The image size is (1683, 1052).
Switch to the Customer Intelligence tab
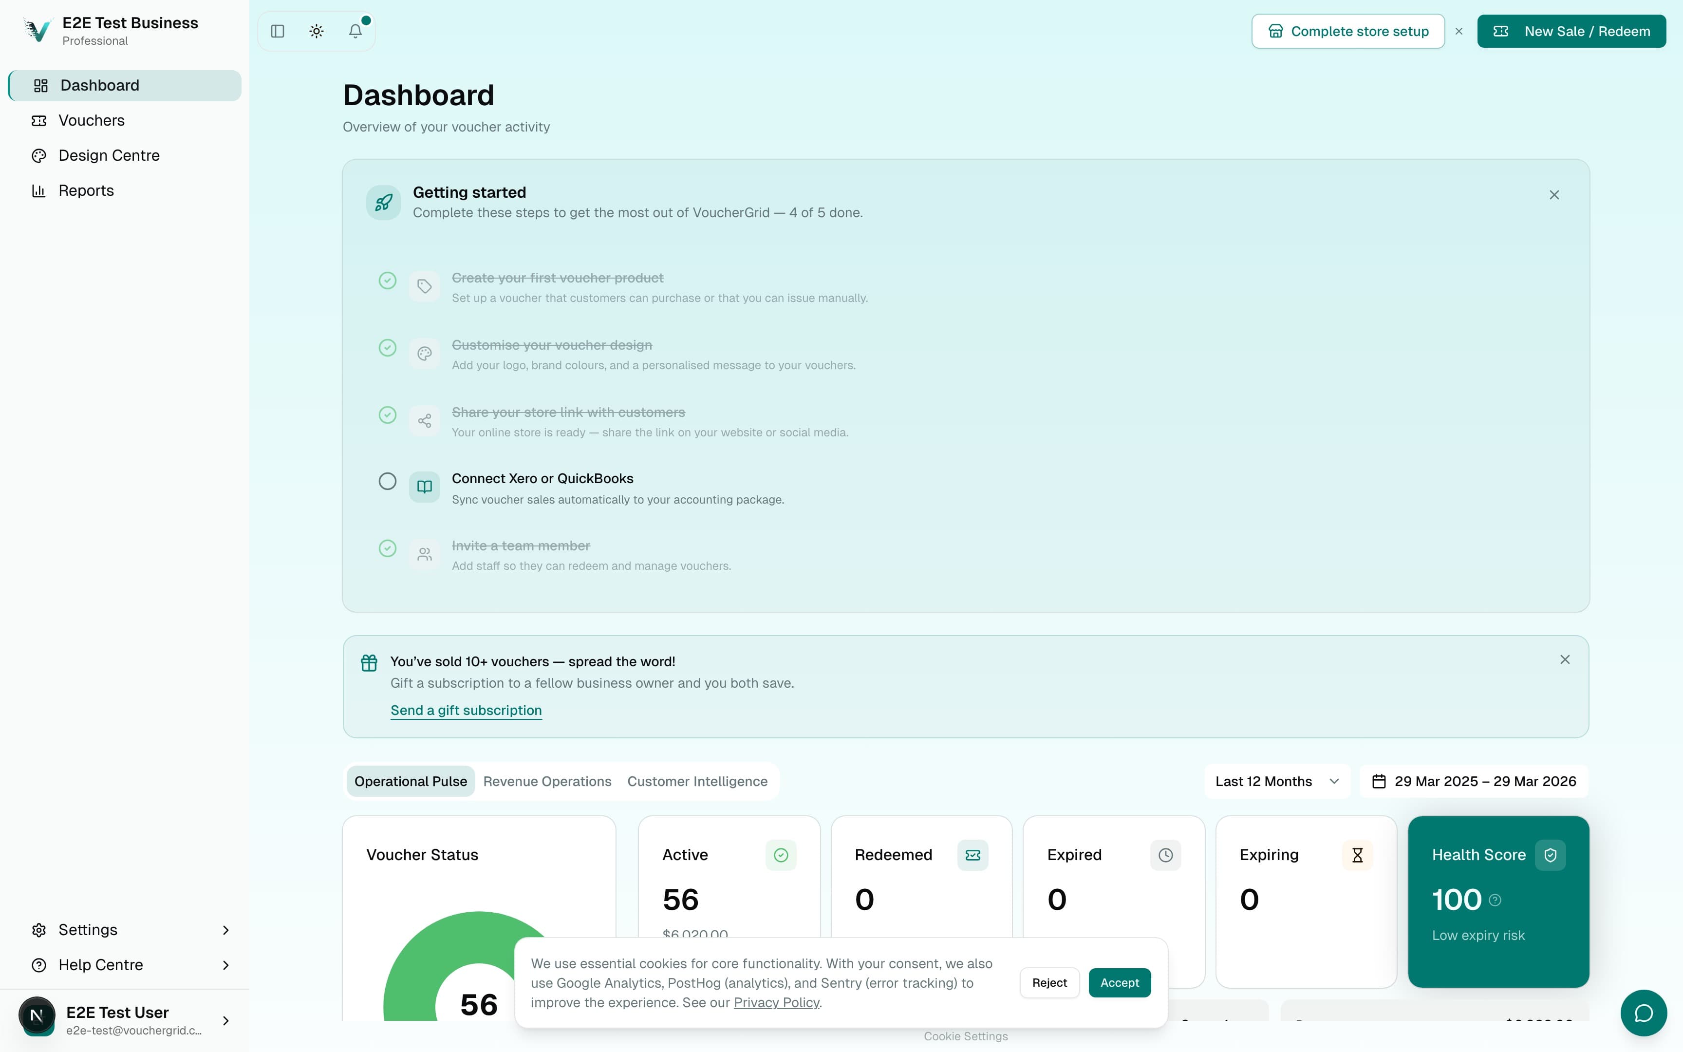(697, 781)
